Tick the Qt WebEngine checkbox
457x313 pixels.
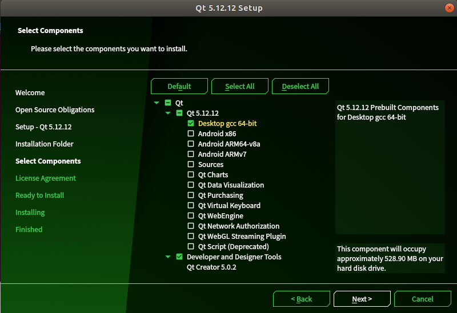191,216
